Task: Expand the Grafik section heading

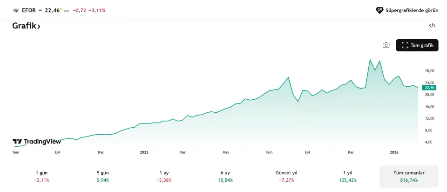Action: (x=27, y=26)
